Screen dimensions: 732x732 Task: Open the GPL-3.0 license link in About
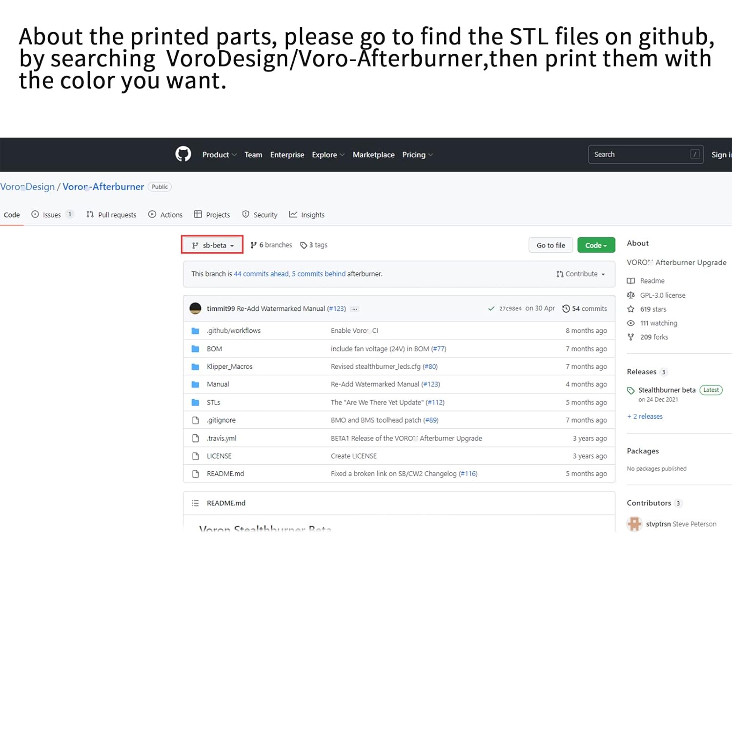[x=663, y=295]
